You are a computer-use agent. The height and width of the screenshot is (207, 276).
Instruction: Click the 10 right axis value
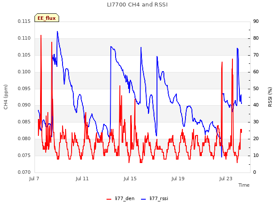point(256,156)
